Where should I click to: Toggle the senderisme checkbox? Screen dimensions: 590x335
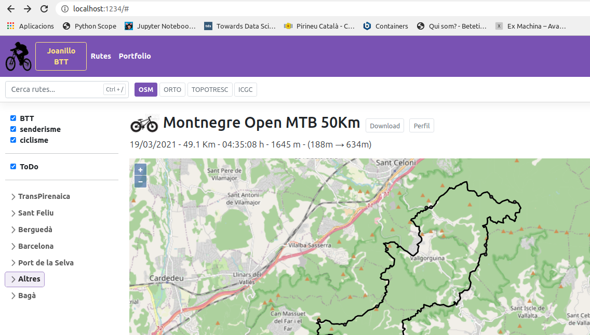[14, 129]
